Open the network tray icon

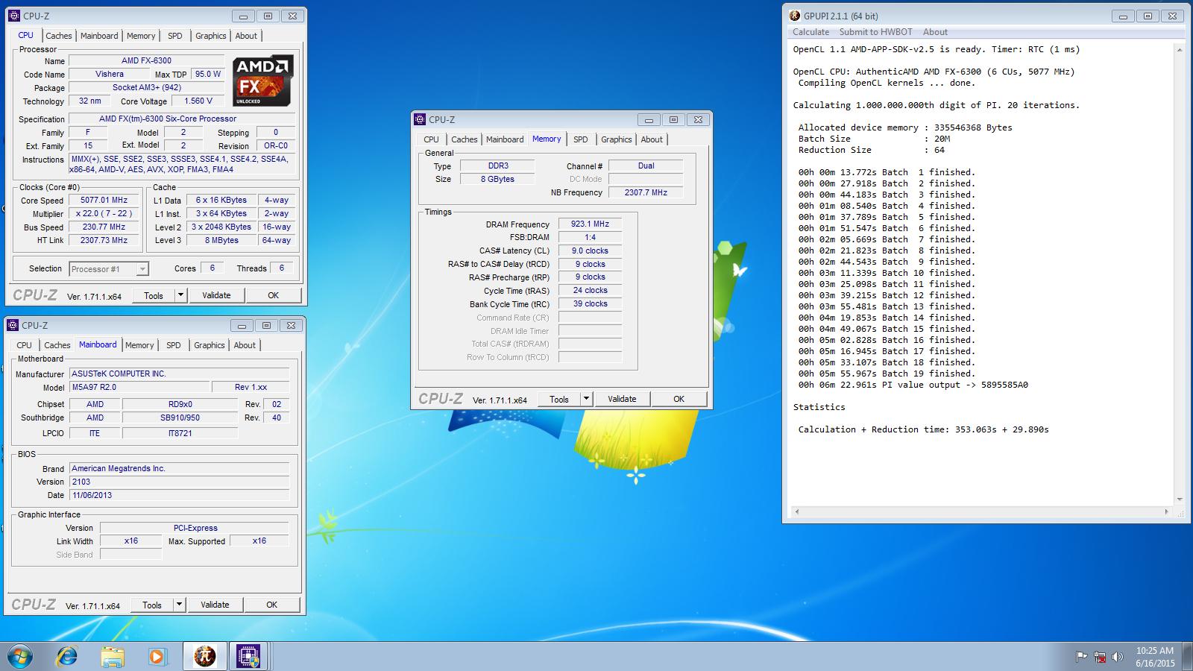pos(1099,657)
